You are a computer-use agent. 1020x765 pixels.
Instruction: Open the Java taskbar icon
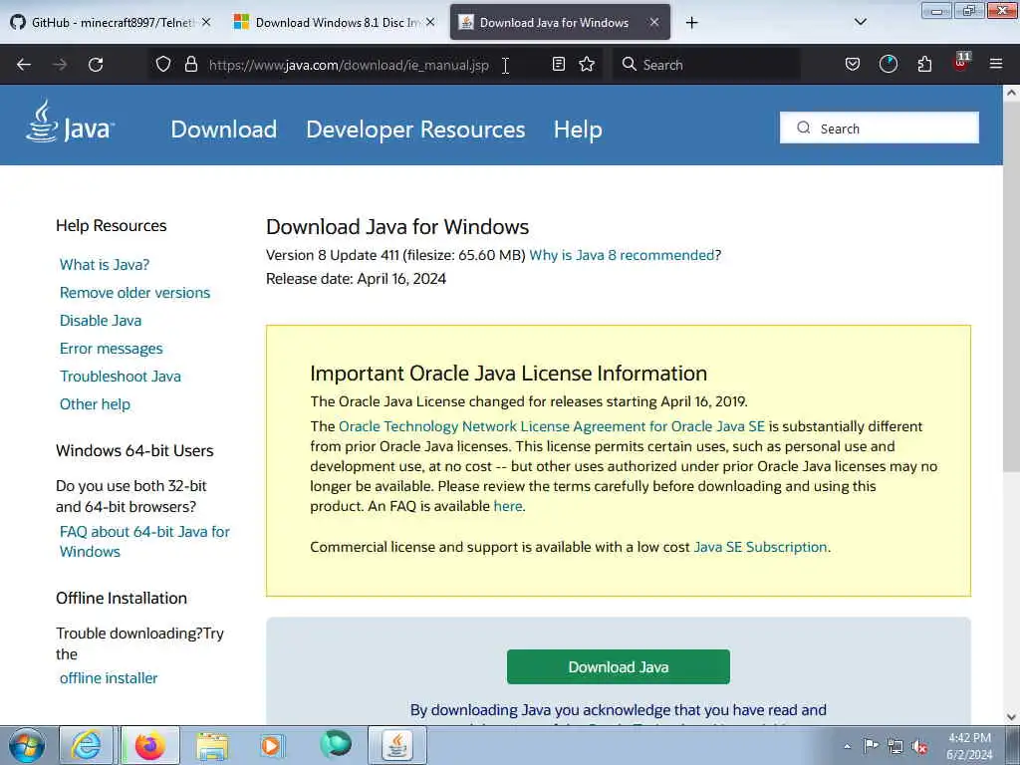point(397,745)
